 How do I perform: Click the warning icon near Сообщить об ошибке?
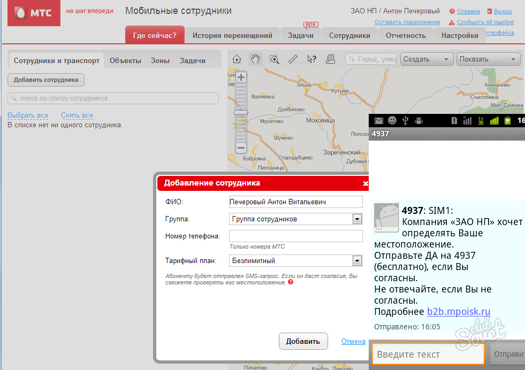coord(451,22)
